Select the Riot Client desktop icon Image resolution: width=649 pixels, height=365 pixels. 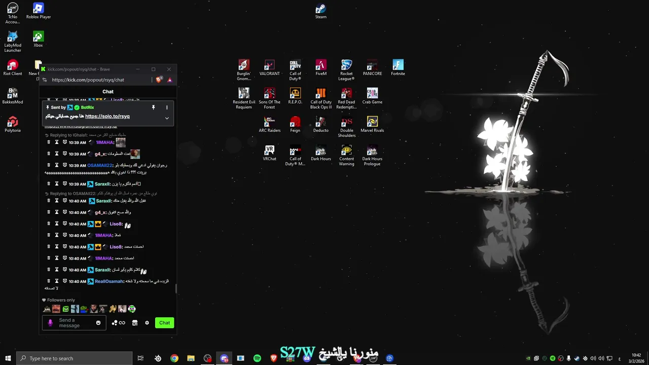point(13,68)
